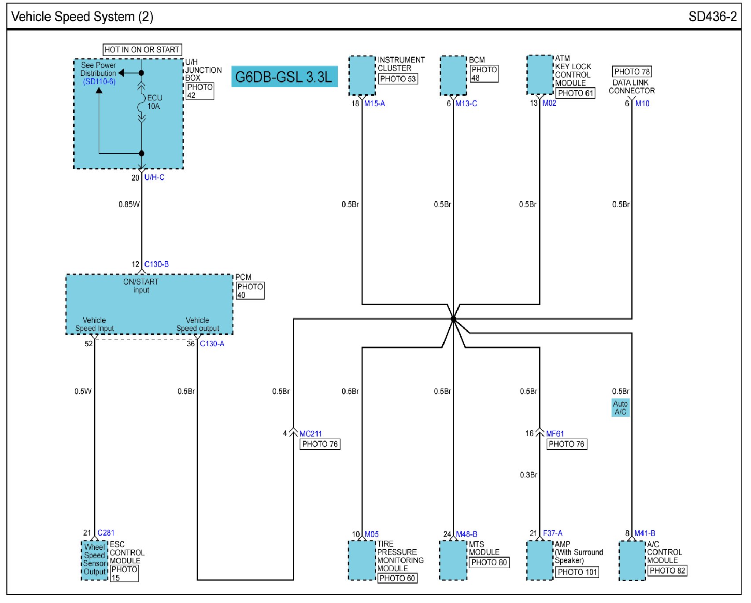Image resolution: width=751 pixels, height=603 pixels.
Task: Select the Tire Pressure Monitoring Module block
Action: pos(361,560)
